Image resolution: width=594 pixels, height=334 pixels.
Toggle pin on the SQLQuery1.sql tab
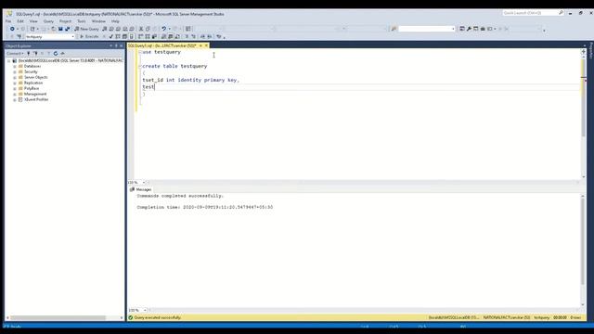pyautogui.click(x=200, y=45)
